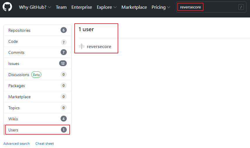
Task: Show Discussions Beta search results
Action: (38, 75)
